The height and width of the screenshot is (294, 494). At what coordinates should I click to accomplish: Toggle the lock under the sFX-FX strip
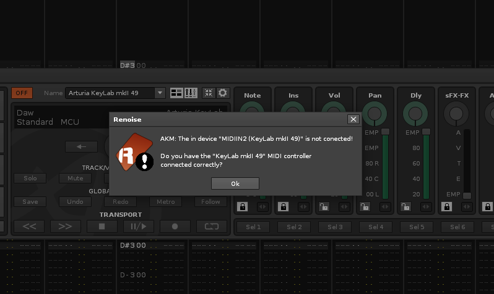tap(447, 206)
